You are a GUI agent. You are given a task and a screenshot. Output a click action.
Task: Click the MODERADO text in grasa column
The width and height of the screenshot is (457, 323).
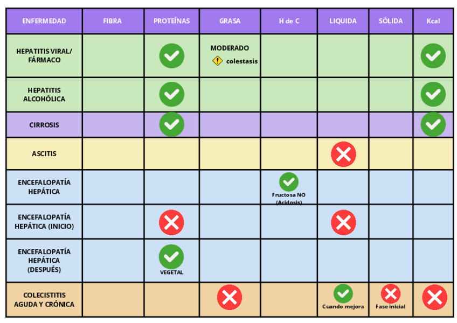[230, 48]
